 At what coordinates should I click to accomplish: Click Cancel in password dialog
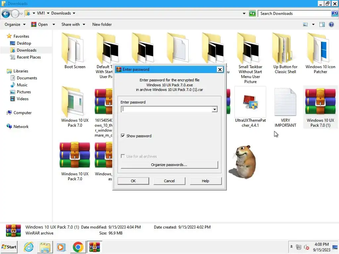coord(169,181)
